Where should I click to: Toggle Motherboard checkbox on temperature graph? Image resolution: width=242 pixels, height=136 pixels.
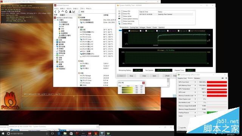click(129, 31)
